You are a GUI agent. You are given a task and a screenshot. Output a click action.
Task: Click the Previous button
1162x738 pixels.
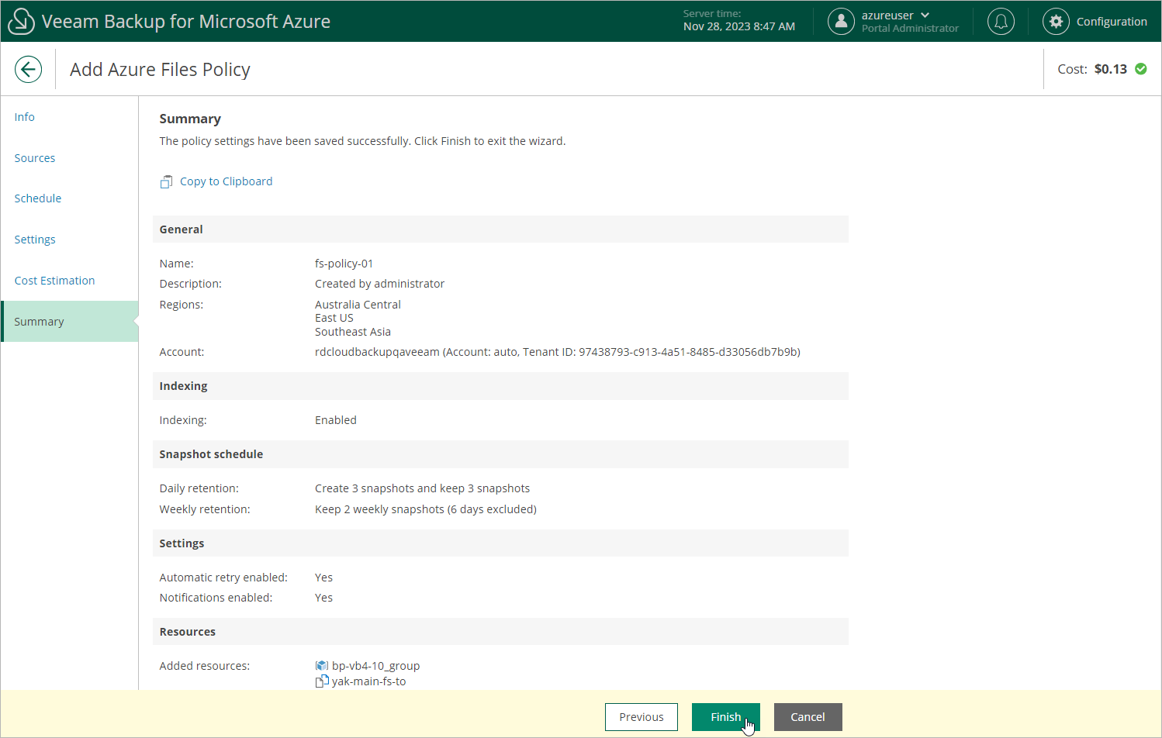[642, 717]
